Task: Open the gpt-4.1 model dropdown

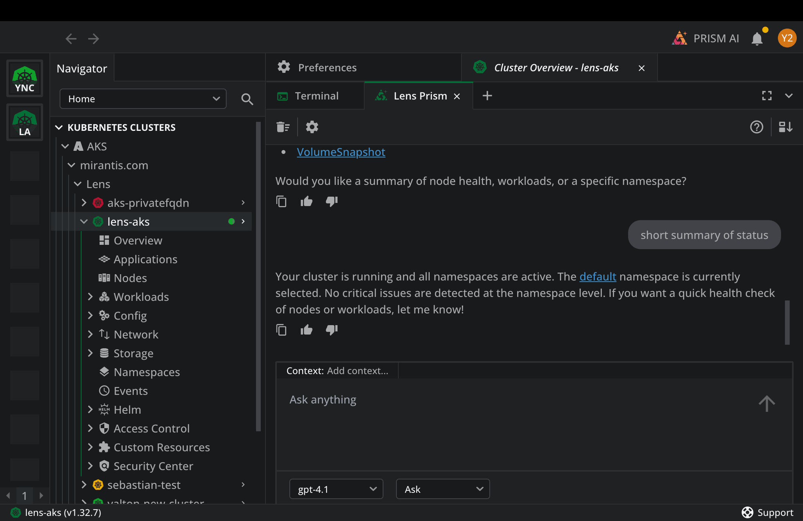Action: pyautogui.click(x=336, y=489)
